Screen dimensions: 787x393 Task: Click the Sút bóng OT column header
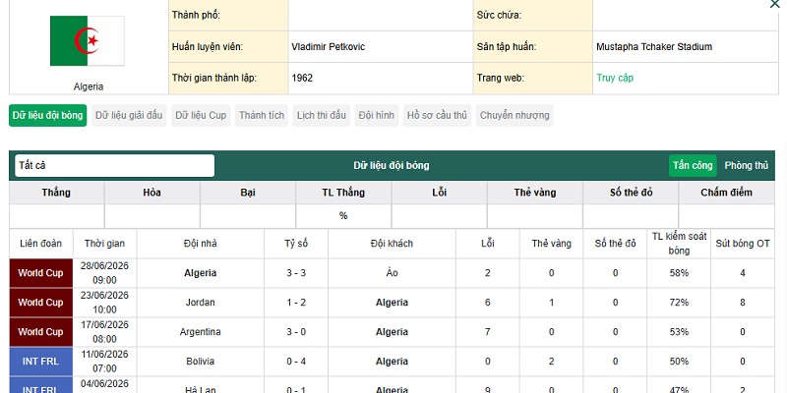pos(743,244)
